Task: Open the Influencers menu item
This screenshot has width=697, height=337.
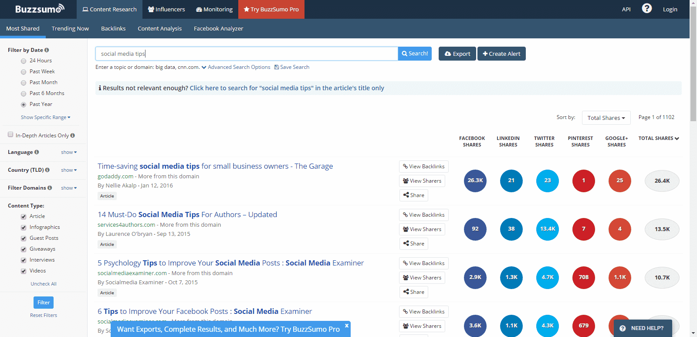Action: pos(166,9)
